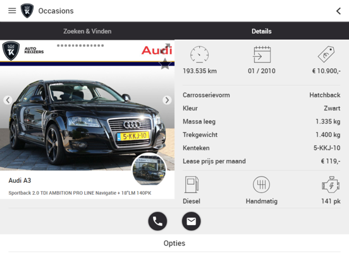Screen dimensions: 349x261
Task: Click the 141 pk value
Action: pyautogui.click(x=331, y=201)
